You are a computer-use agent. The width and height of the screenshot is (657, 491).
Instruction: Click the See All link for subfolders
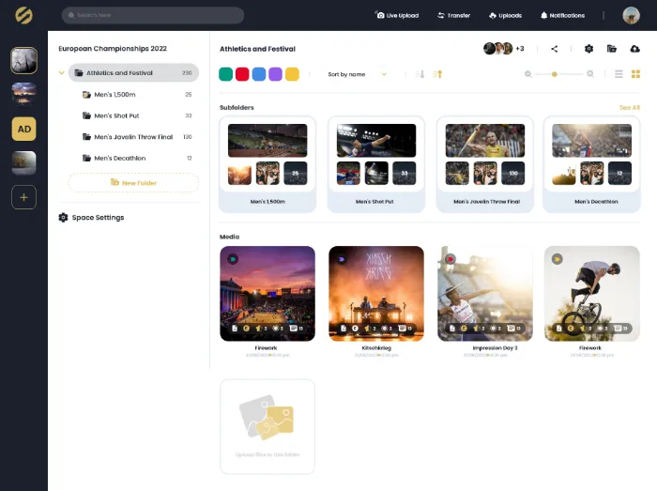(x=629, y=108)
